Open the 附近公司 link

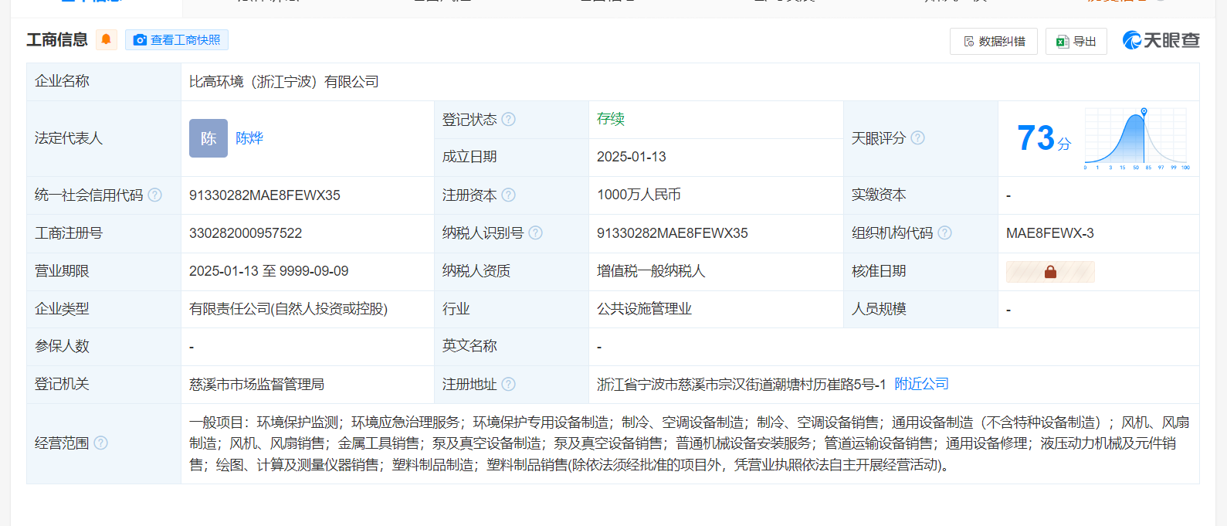point(921,384)
